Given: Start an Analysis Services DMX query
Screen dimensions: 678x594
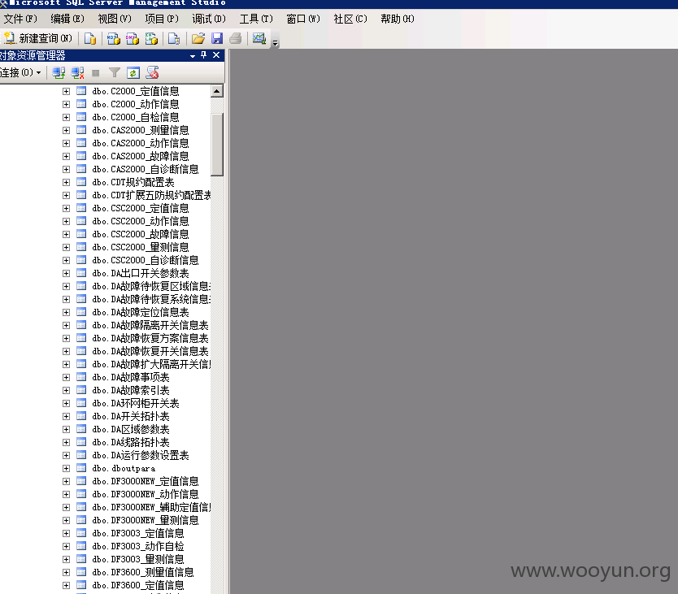Looking at the screenshot, I should click(x=133, y=38).
